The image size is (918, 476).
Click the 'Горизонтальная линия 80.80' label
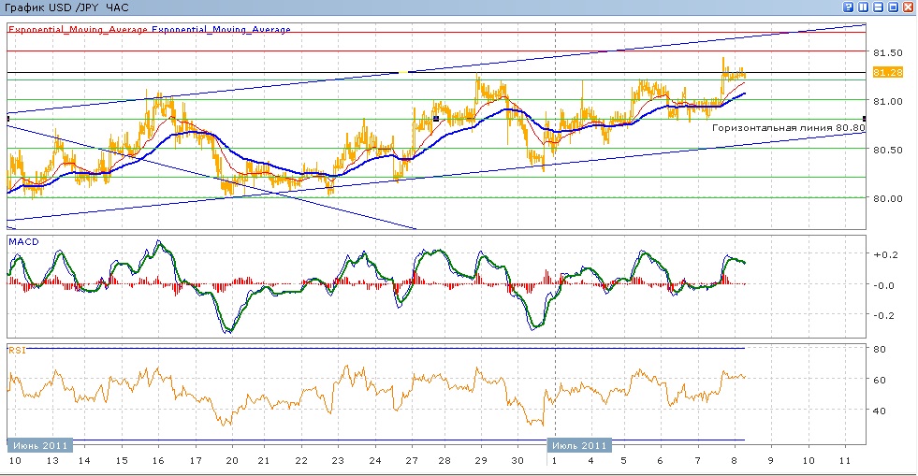pyautogui.click(x=786, y=127)
